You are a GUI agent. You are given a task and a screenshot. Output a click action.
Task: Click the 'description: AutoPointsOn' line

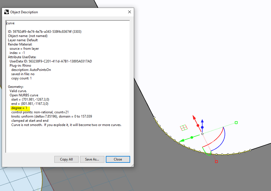(31, 70)
